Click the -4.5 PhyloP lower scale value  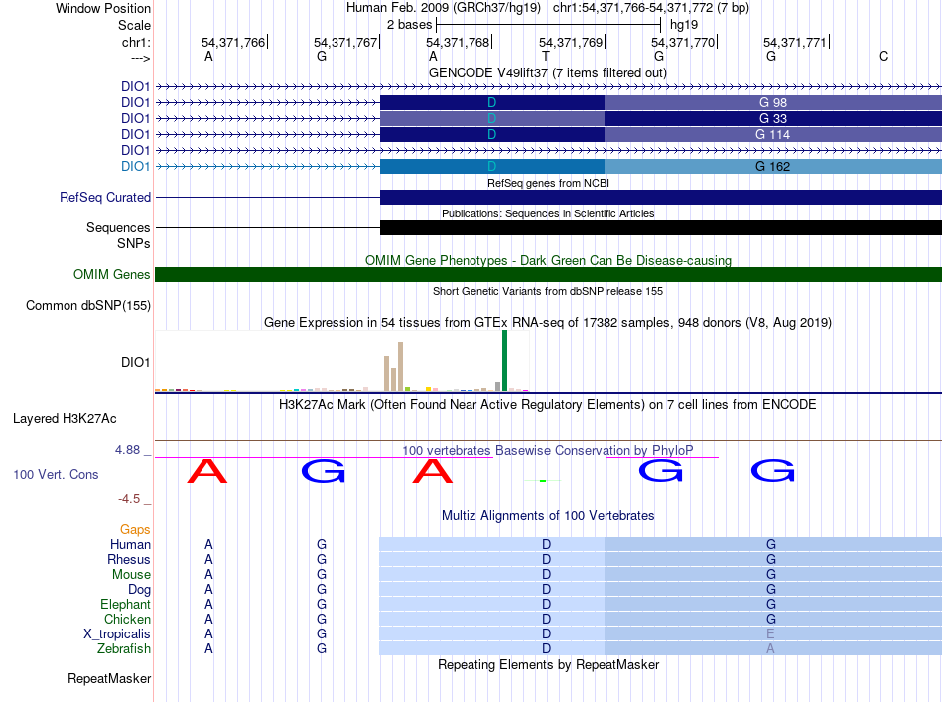(x=129, y=499)
